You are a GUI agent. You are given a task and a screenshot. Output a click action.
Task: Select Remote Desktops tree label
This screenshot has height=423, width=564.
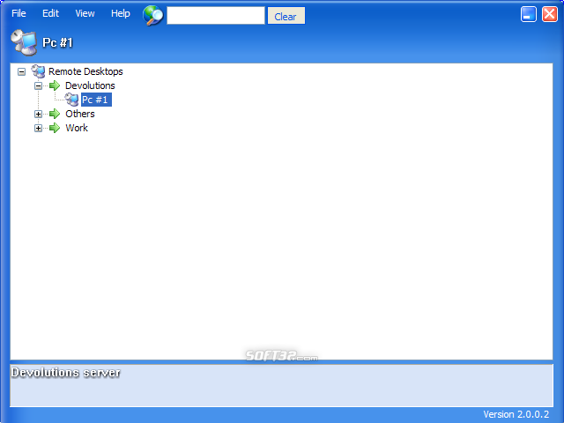pyautogui.click(x=85, y=71)
